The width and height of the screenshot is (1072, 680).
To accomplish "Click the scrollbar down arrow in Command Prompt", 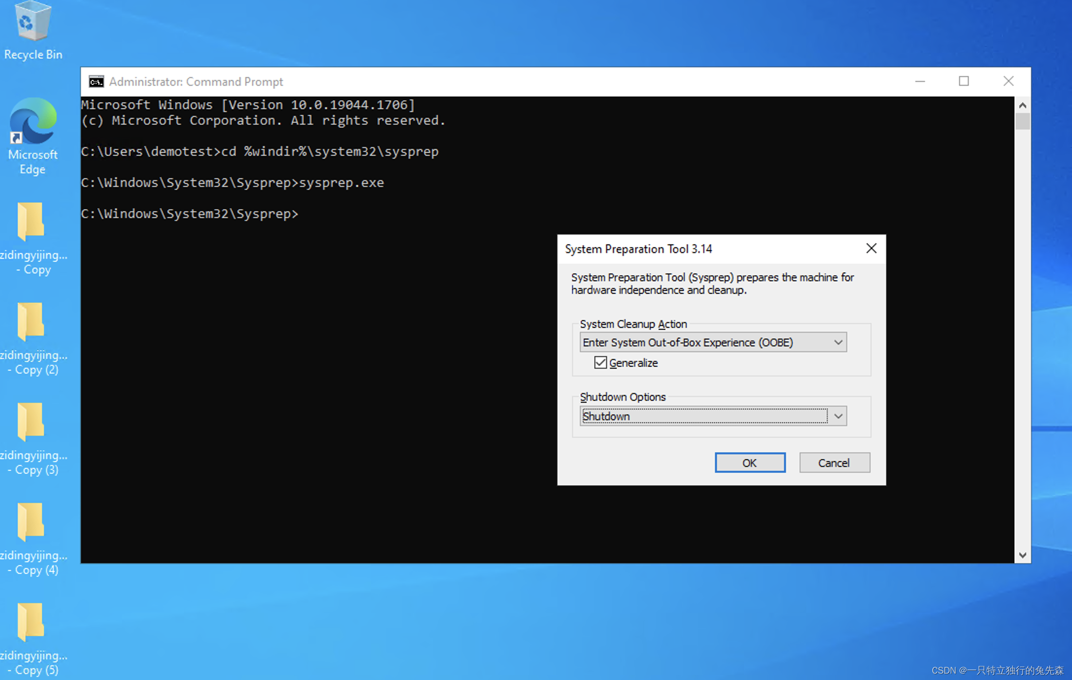I will (x=1022, y=555).
